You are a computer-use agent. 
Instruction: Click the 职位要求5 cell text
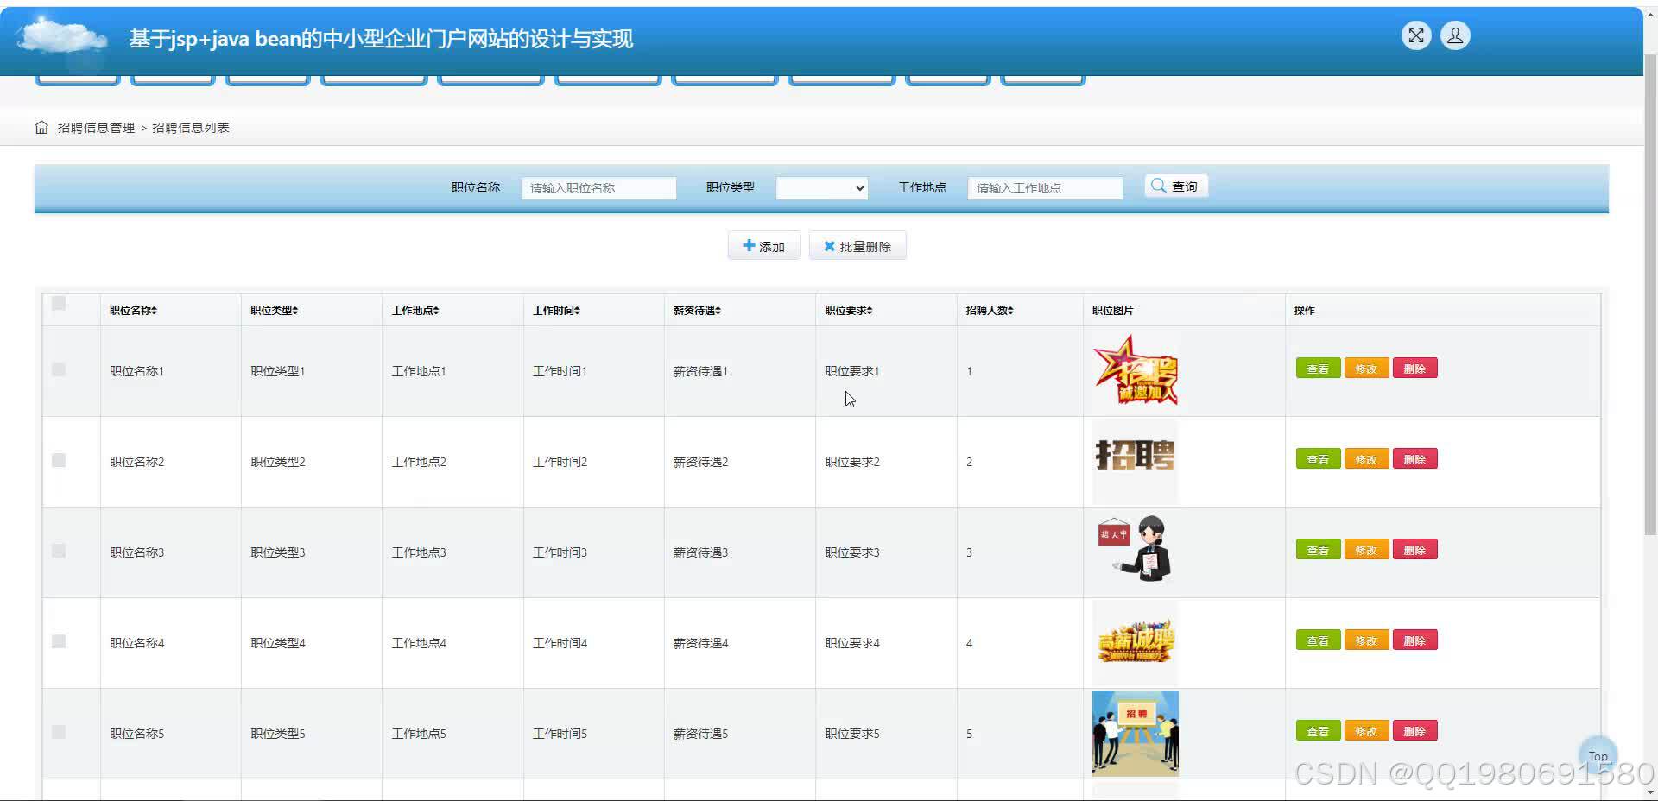(851, 734)
